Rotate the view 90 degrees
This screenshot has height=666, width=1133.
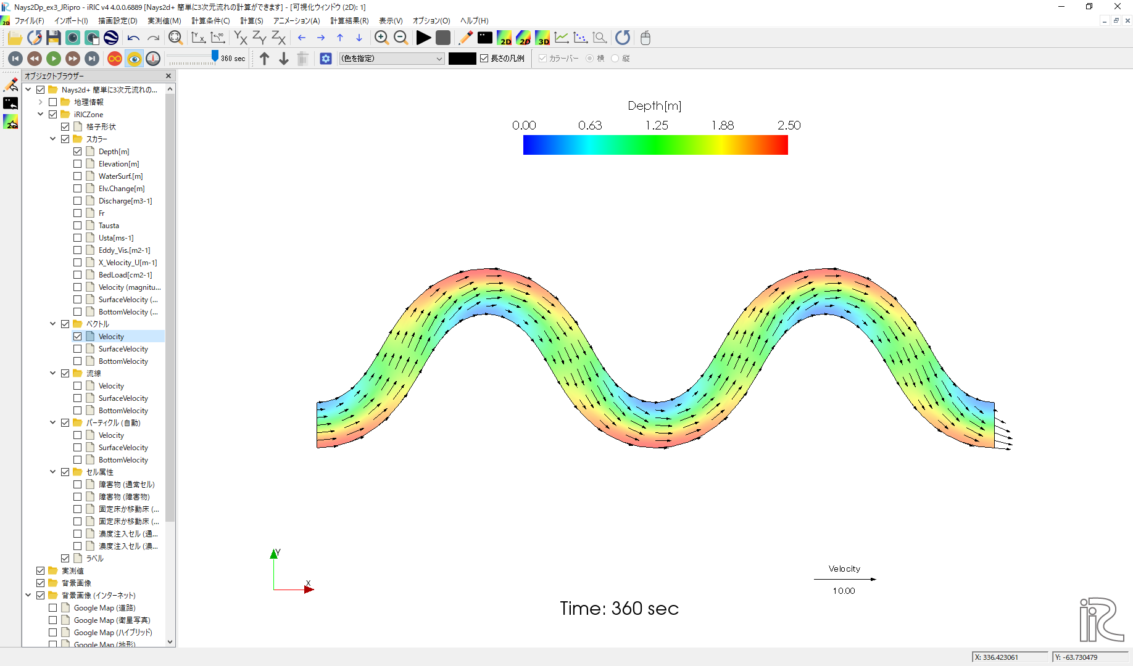[218, 38]
